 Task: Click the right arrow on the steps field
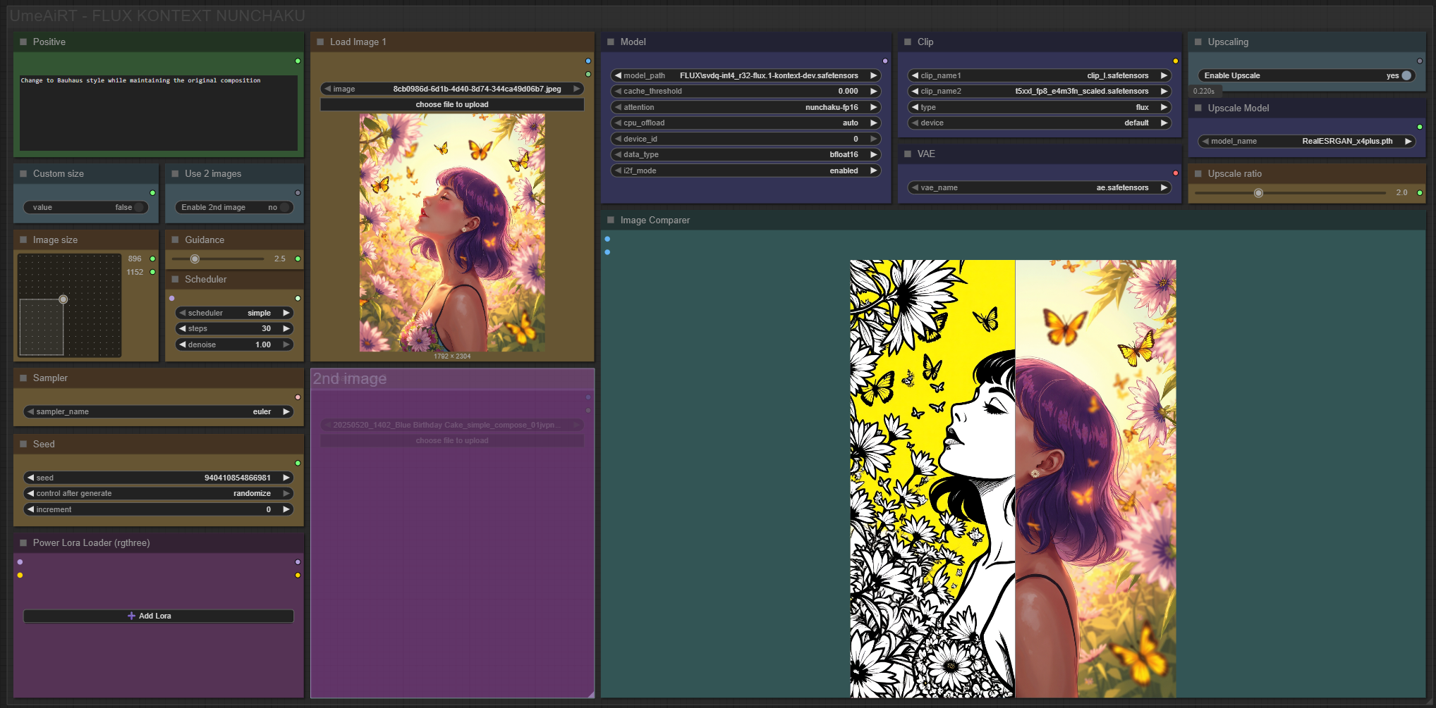pos(286,329)
